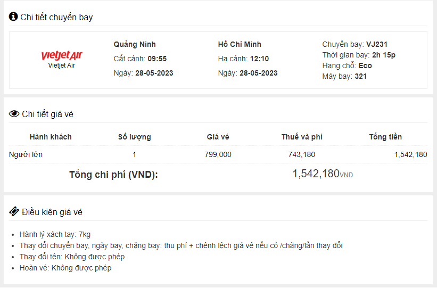Click the Hành lý xách tay 7kg condition
437x288 pixels.
(55, 234)
